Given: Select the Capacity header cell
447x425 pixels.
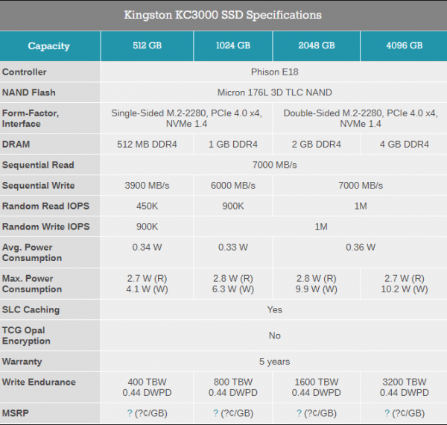Looking at the screenshot, I should [x=48, y=46].
